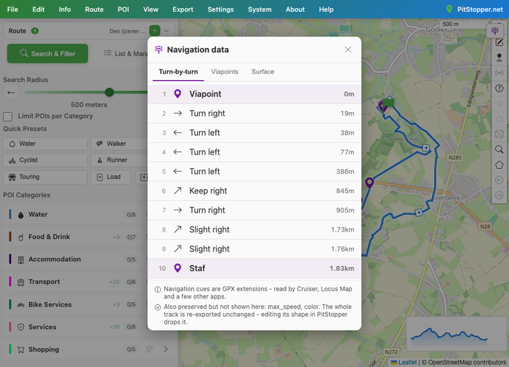Click the green start flag marker on the map

[x=388, y=103]
